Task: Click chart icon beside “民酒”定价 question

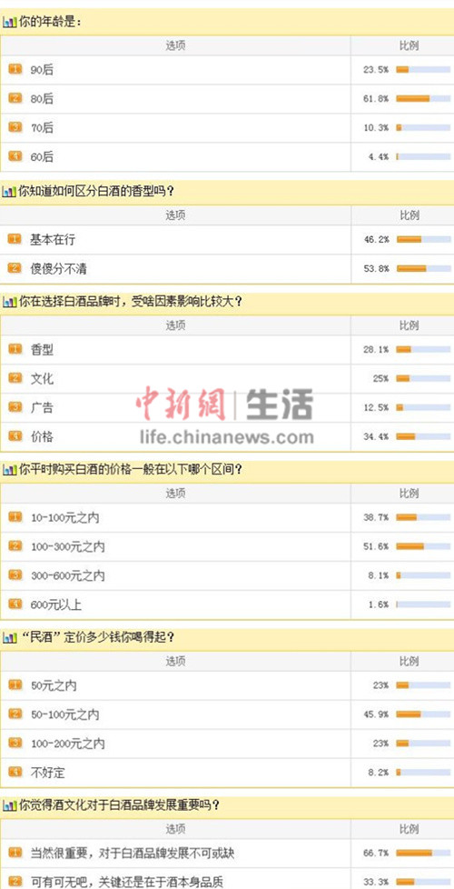Action: pyautogui.click(x=10, y=638)
